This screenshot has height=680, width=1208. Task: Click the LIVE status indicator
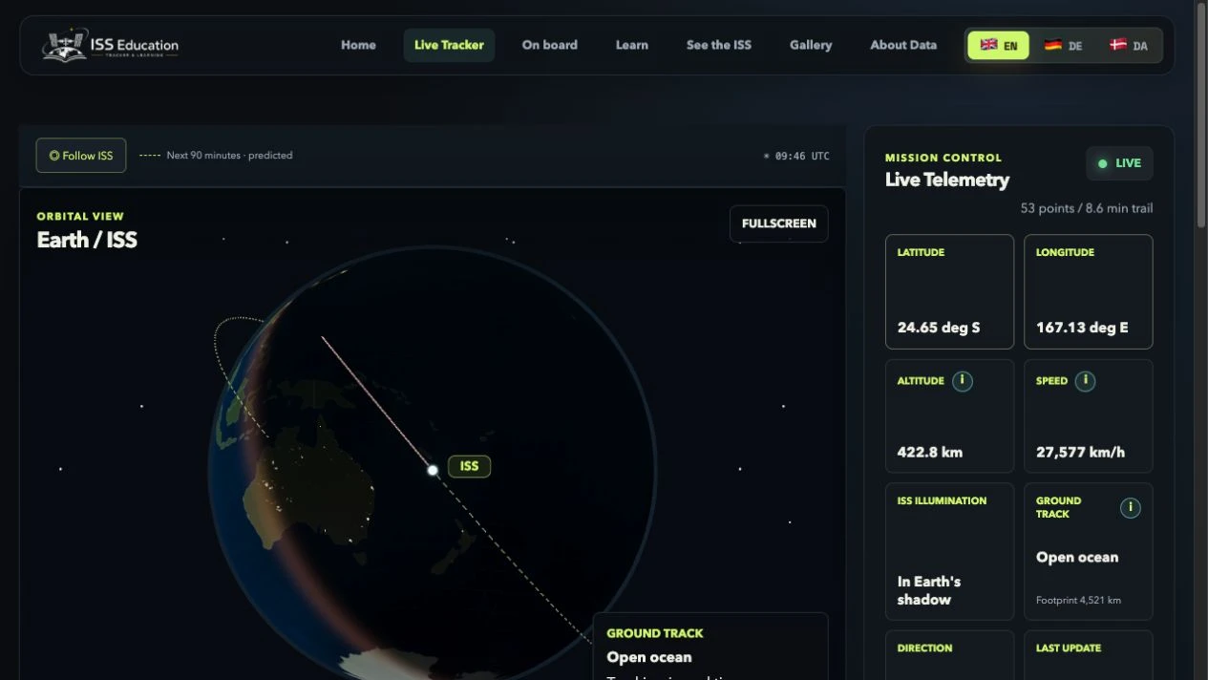pos(1119,163)
